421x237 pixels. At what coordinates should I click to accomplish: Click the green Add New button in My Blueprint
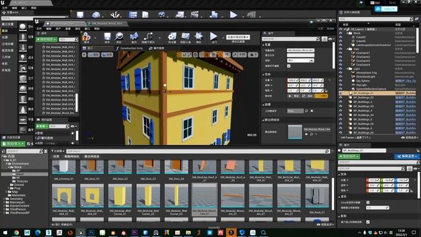tap(42, 126)
